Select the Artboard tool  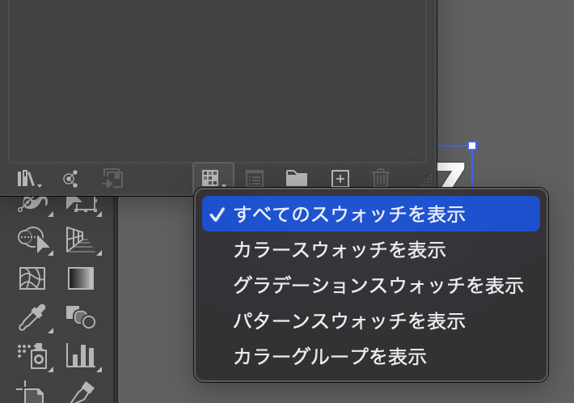[31, 392]
